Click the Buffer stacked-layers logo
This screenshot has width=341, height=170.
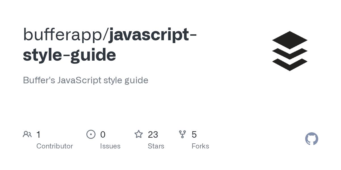tap(290, 51)
